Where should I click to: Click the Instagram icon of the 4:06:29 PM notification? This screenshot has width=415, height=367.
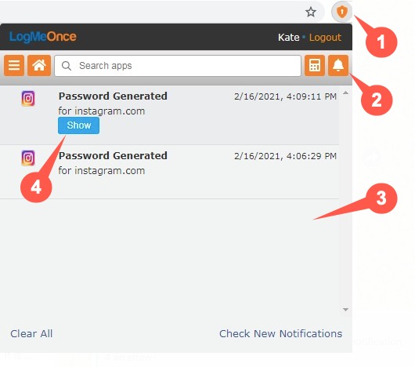click(28, 158)
